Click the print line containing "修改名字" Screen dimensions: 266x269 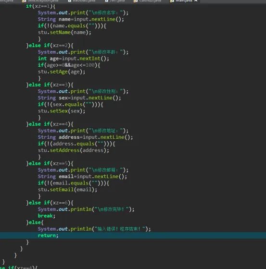[x=83, y=12]
